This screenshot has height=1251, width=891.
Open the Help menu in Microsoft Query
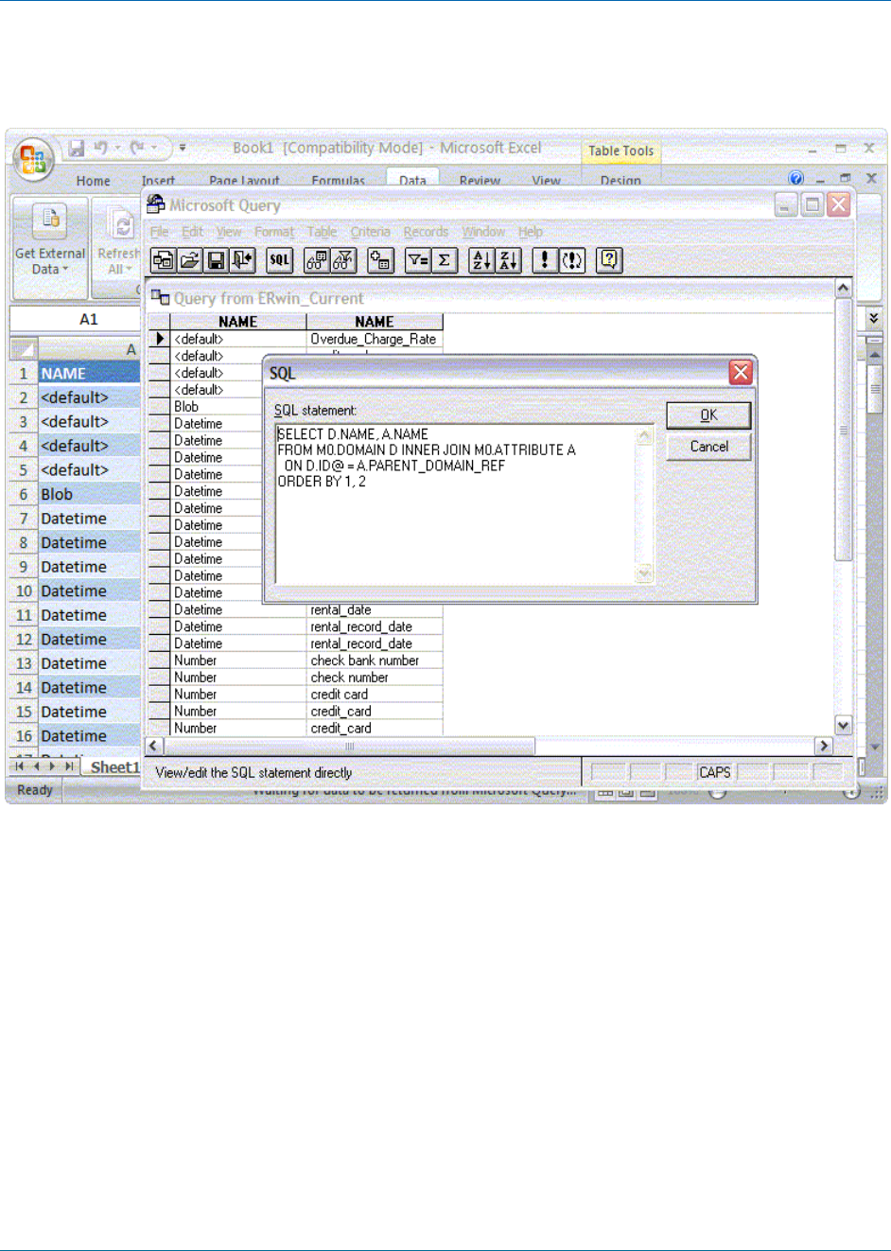click(x=531, y=232)
